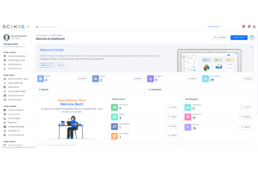Image resolution: width=258 pixels, height=172 pixels.
Task: Click the Data Domain icon tile
Action: (x=114, y=126)
